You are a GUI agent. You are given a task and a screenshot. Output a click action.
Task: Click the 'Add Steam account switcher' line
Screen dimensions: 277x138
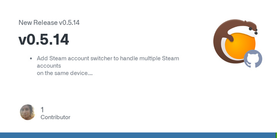(108, 58)
